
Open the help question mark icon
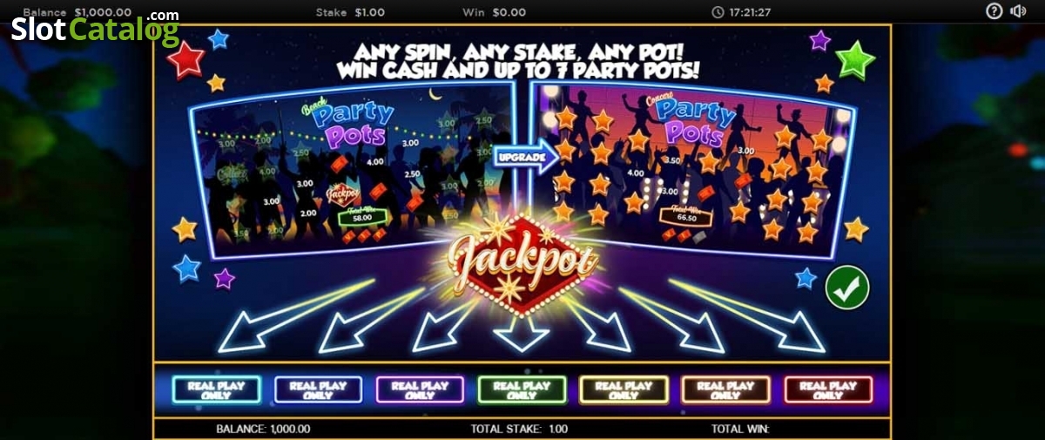click(x=994, y=11)
